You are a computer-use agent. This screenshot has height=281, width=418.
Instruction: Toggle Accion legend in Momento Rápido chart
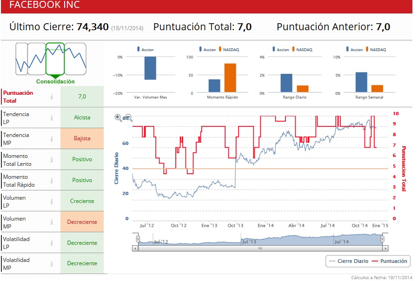coord(207,50)
